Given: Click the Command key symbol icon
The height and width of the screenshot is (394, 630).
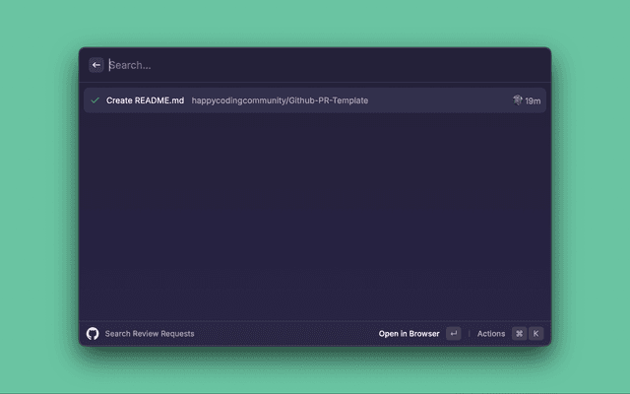Looking at the screenshot, I should tap(519, 334).
